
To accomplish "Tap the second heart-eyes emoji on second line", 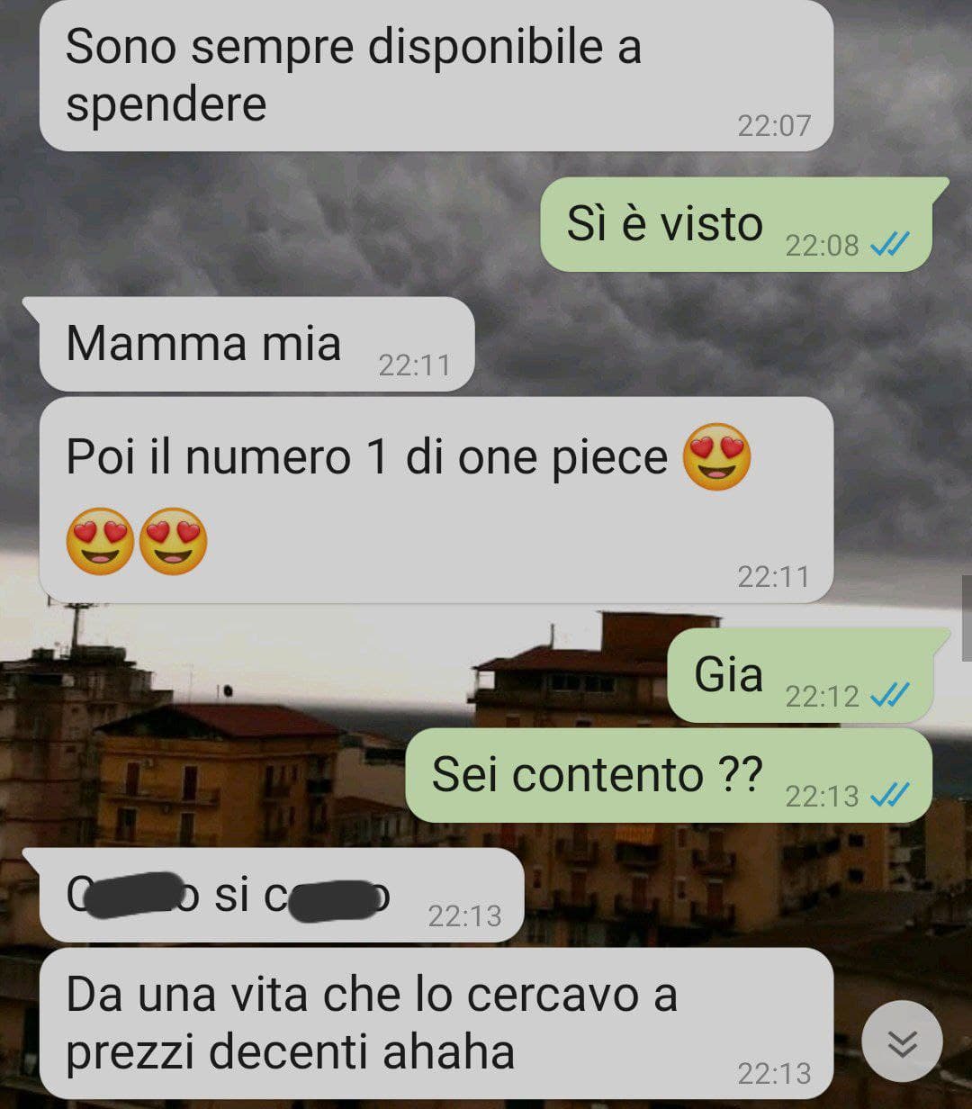I will tap(173, 541).
